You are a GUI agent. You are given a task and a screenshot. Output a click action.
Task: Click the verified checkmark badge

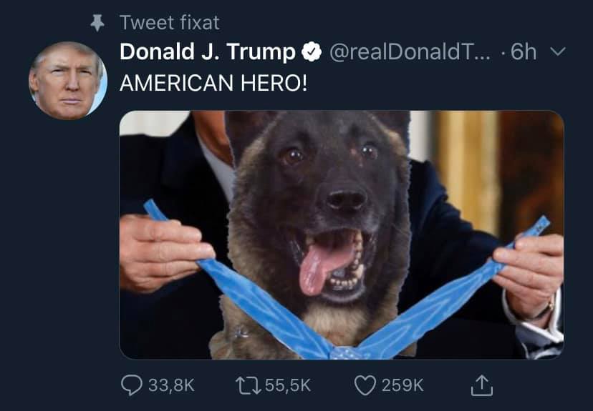312,52
